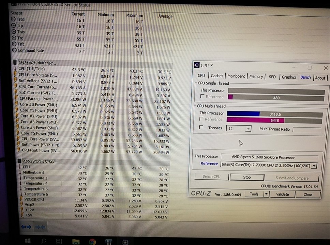Click the HWiNFO collapse columns arrows button
330x245 pixels.
[40, 227]
